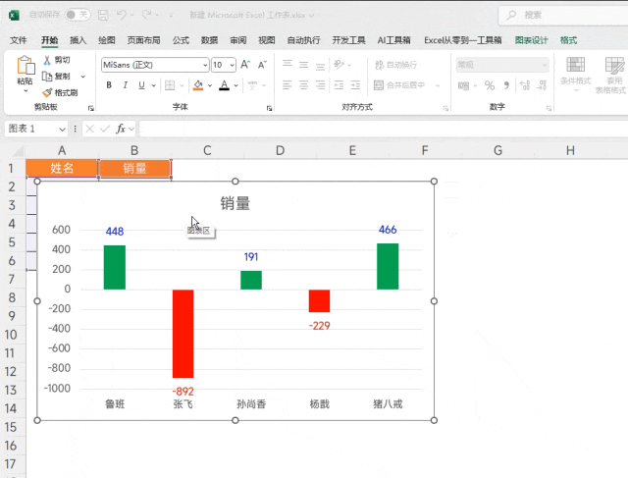Screen dimensions: 628x478
Task: Open the 剪贴板 dialog launcher
Action: 91,108
